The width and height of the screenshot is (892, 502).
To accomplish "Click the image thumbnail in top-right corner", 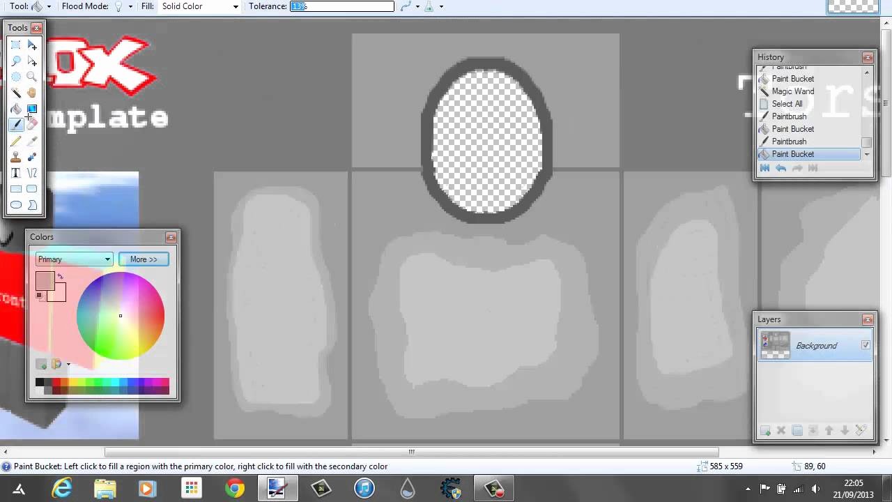I will (x=853, y=7).
